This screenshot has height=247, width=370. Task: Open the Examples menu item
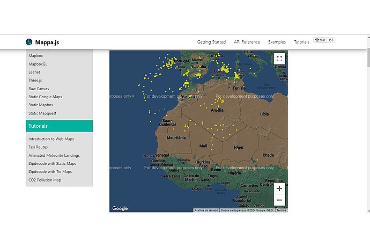click(277, 42)
